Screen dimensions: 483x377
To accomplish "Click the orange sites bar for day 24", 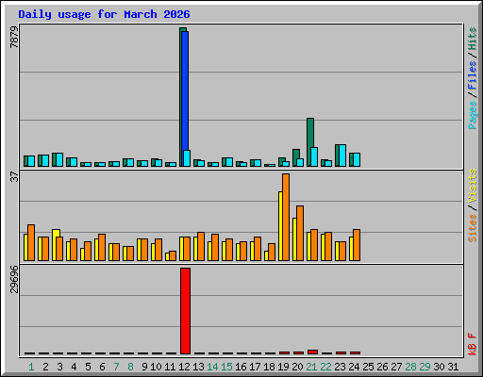I will (x=357, y=245).
